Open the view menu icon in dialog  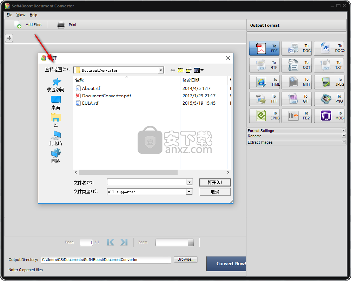coord(199,70)
